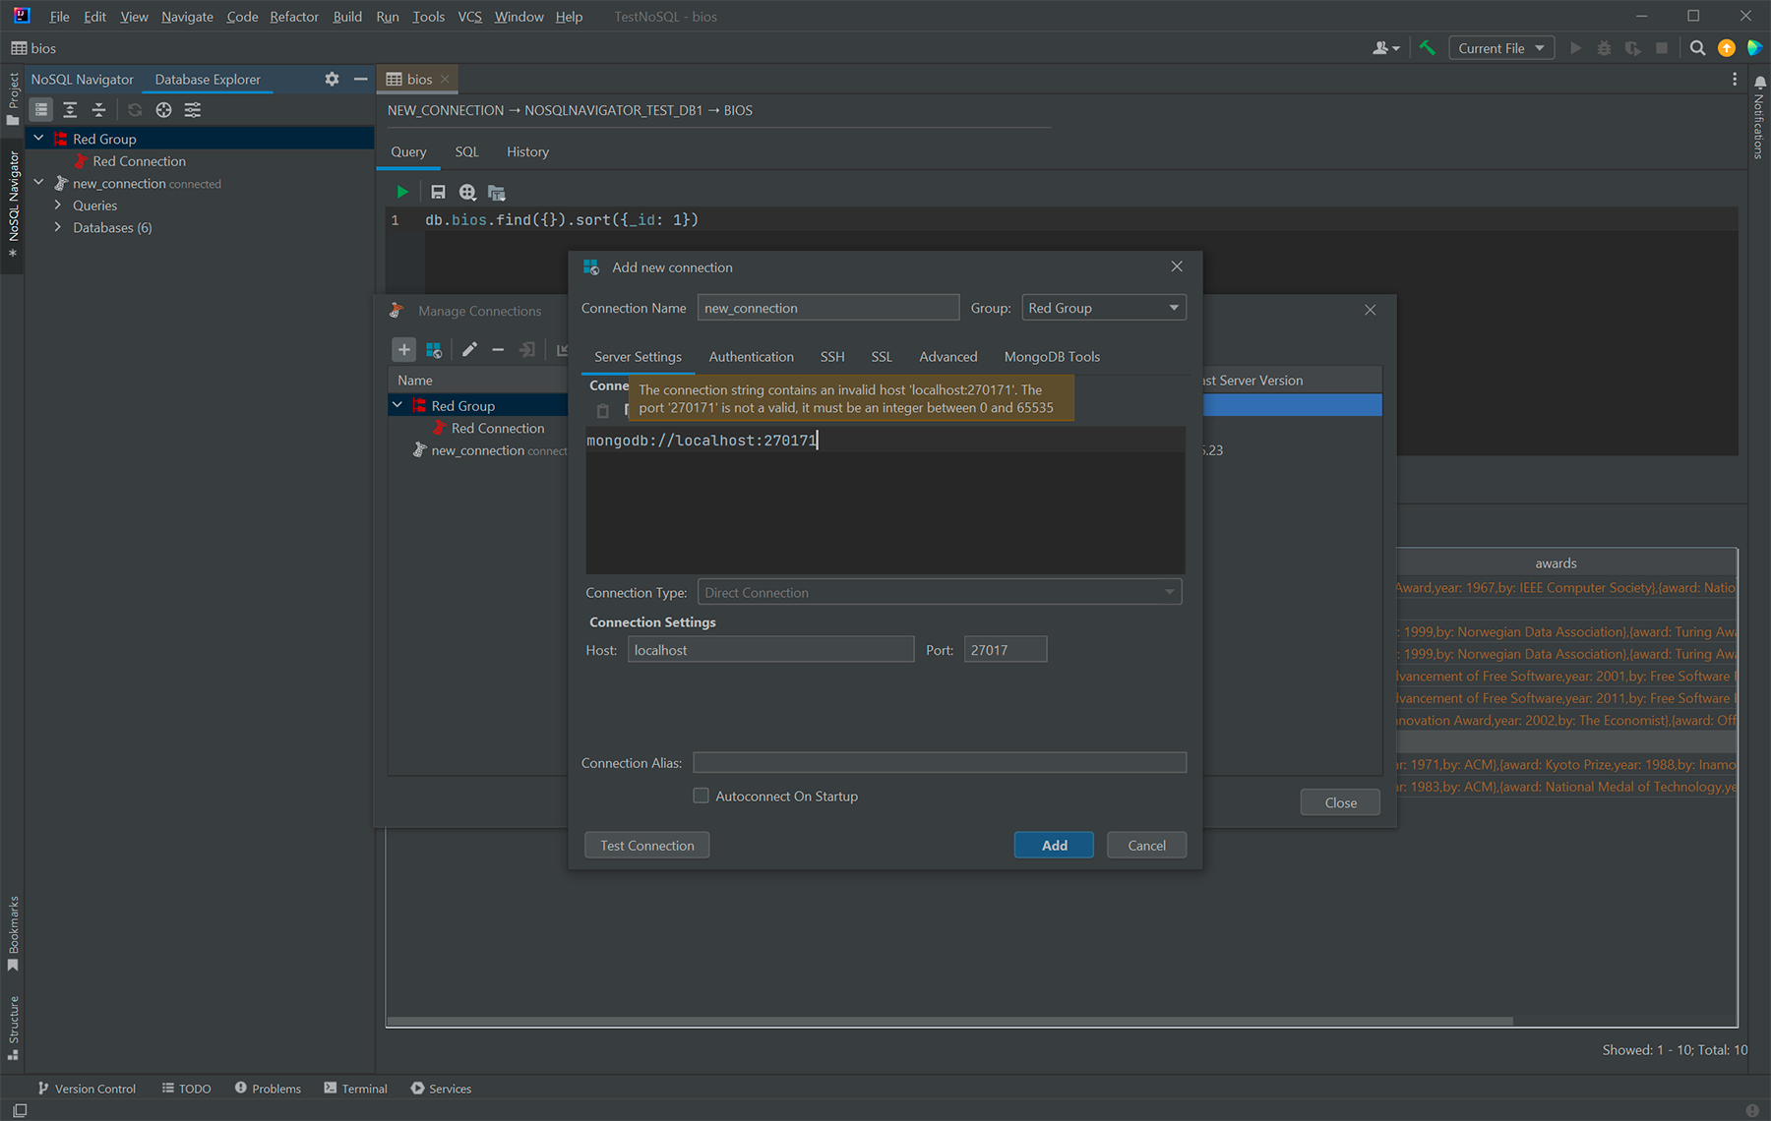Expand the Databases (6) tree node

[58, 227]
